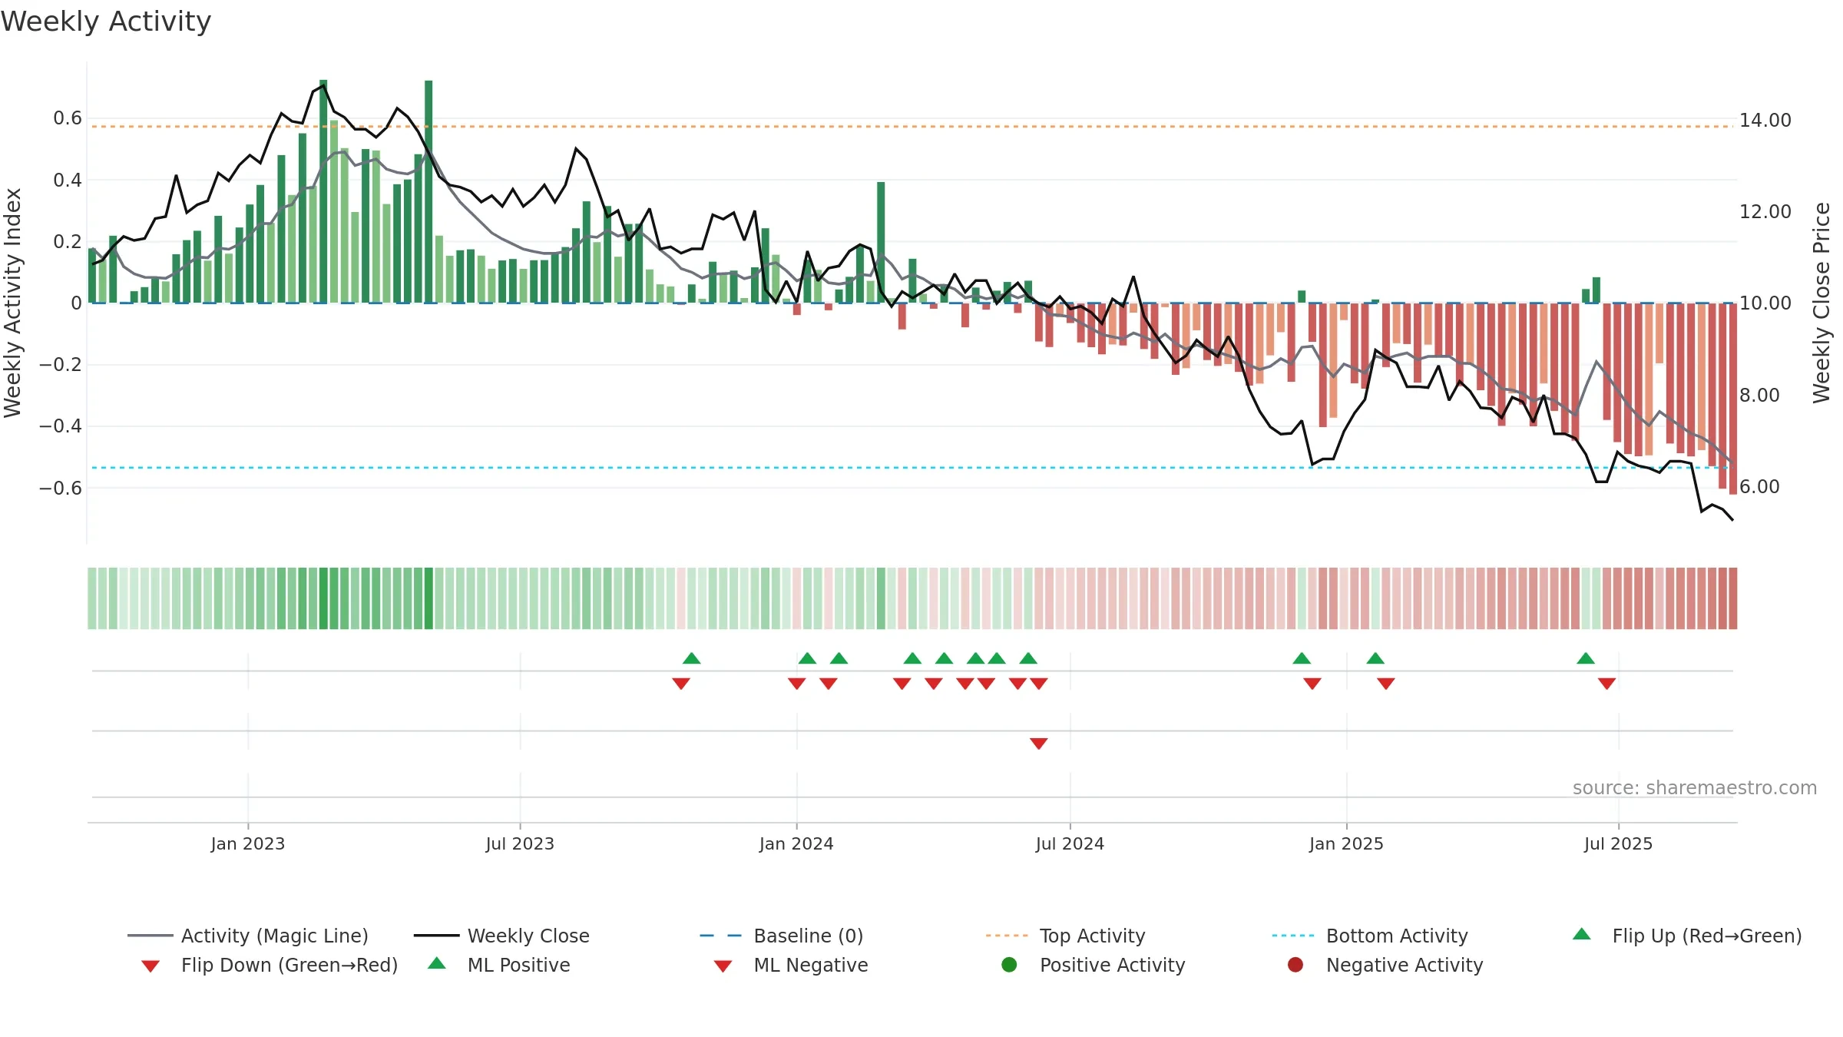Toggle Flip Down (Green→Red) legend entry
The height and width of the screenshot is (1037, 1843).
point(270,965)
